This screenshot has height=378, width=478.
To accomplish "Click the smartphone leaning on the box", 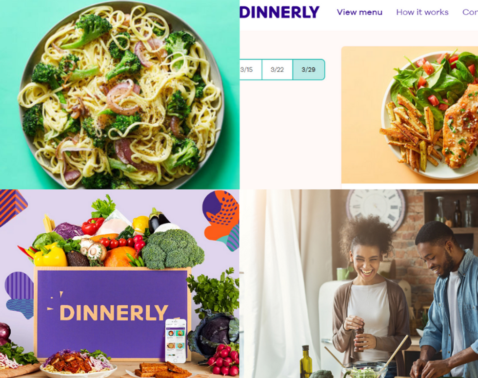I will pyautogui.click(x=175, y=340).
